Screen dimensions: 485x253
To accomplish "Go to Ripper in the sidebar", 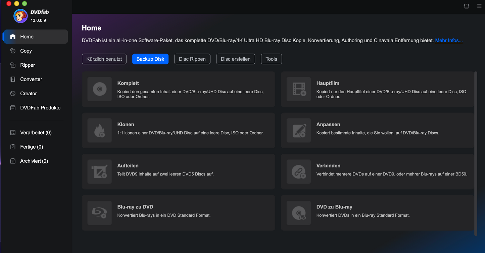I will [27, 65].
